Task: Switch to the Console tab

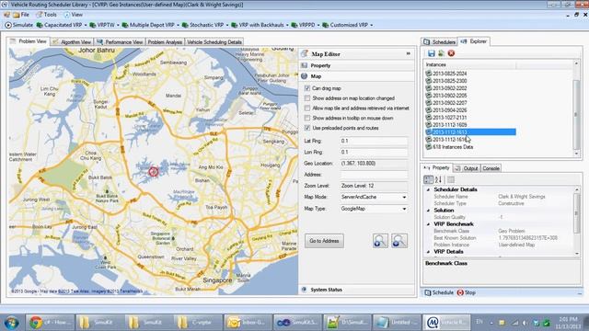Action: 491,168
